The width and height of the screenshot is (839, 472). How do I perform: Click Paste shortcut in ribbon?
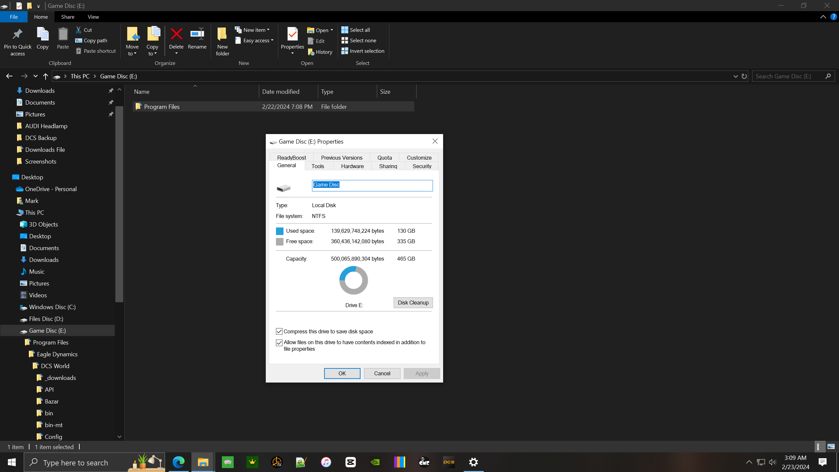(96, 51)
